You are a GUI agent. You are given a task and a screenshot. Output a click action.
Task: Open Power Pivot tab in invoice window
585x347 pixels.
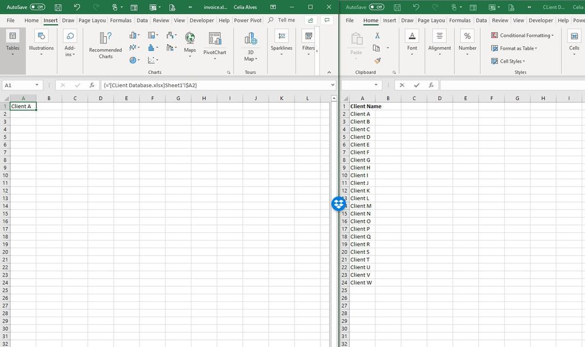(248, 20)
